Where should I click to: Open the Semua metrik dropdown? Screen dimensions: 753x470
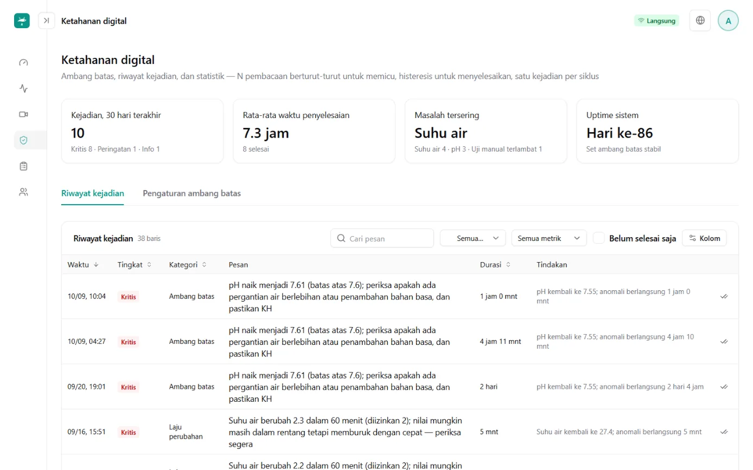tap(549, 238)
